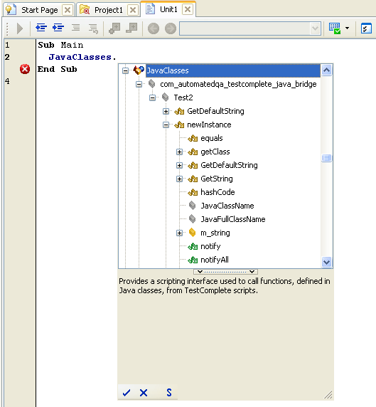
Task: Click the JavaClasses text in code line 2
Action: tap(80, 57)
